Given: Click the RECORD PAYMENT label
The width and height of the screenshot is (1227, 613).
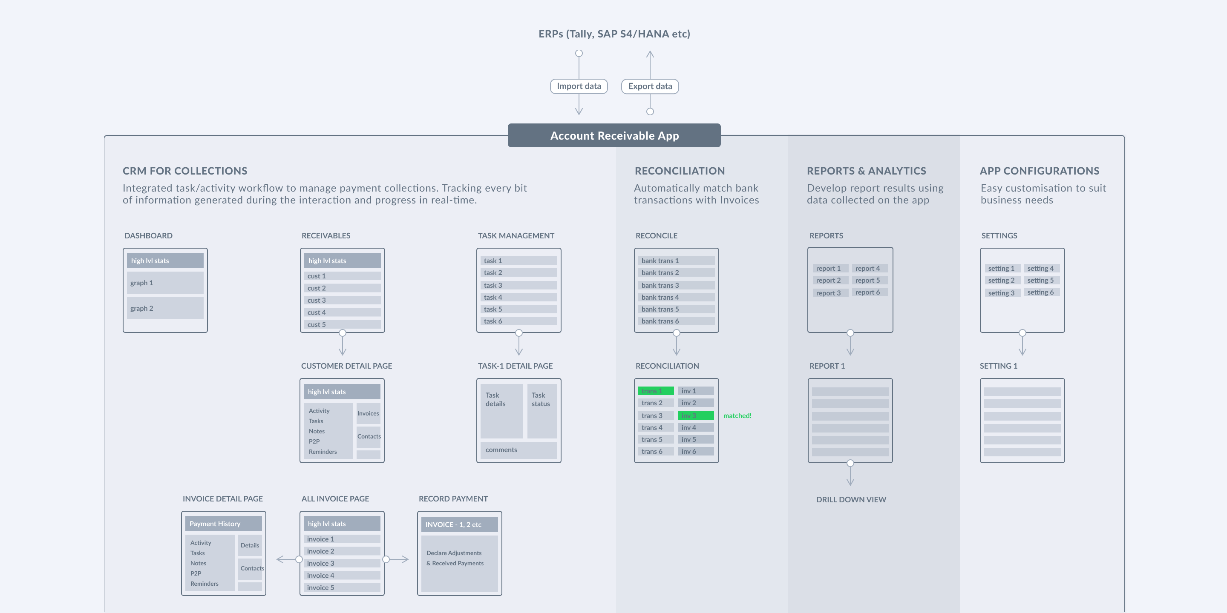Looking at the screenshot, I should pos(453,499).
